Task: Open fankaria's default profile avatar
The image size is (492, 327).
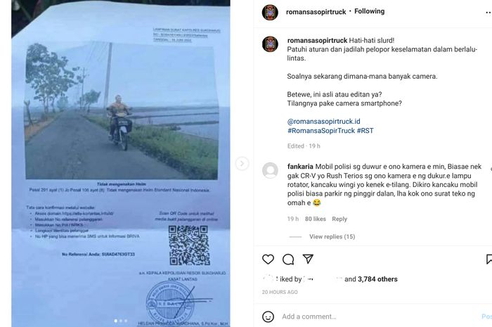Action: pos(270,170)
